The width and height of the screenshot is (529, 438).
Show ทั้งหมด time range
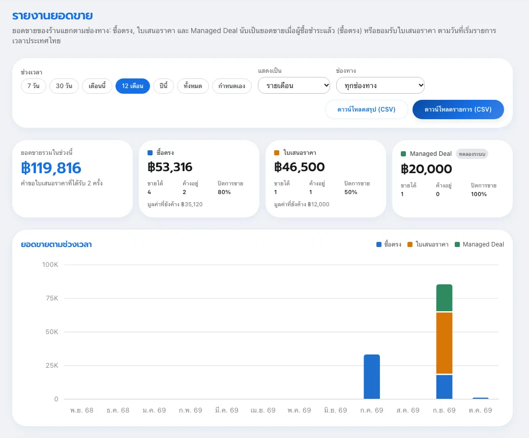tap(193, 86)
